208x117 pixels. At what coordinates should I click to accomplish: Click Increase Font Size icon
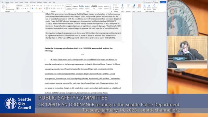pyautogui.click(x=32, y=6)
